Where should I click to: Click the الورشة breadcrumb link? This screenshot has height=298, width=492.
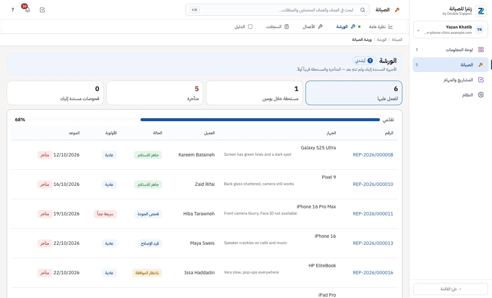pyautogui.click(x=382, y=40)
